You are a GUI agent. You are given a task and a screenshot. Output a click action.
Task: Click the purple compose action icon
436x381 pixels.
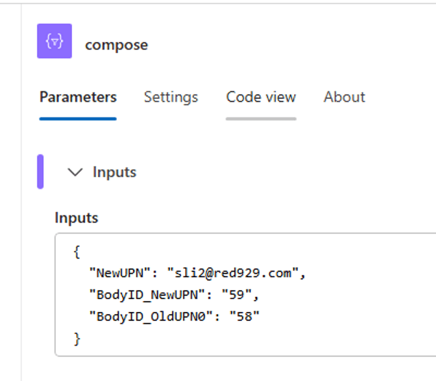tap(54, 41)
